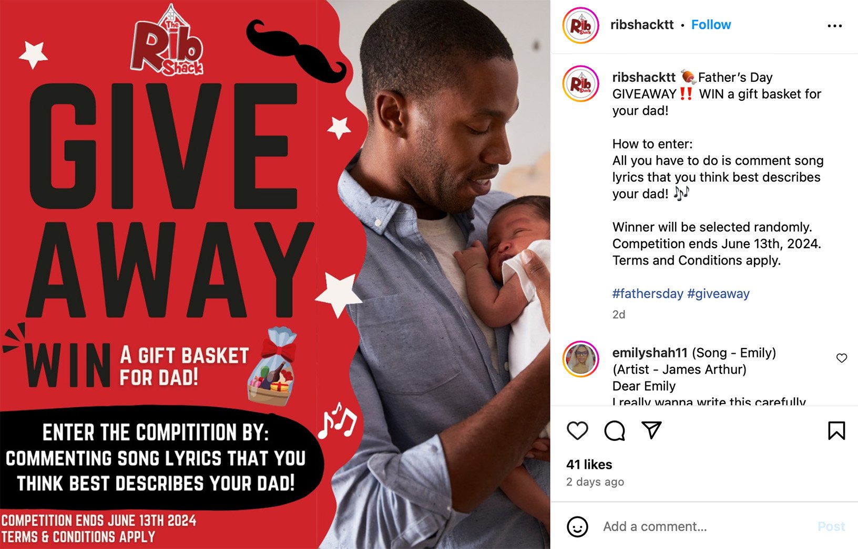The width and height of the screenshot is (858, 549).
Task: Open the #giveaway hashtag
Action: point(718,293)
